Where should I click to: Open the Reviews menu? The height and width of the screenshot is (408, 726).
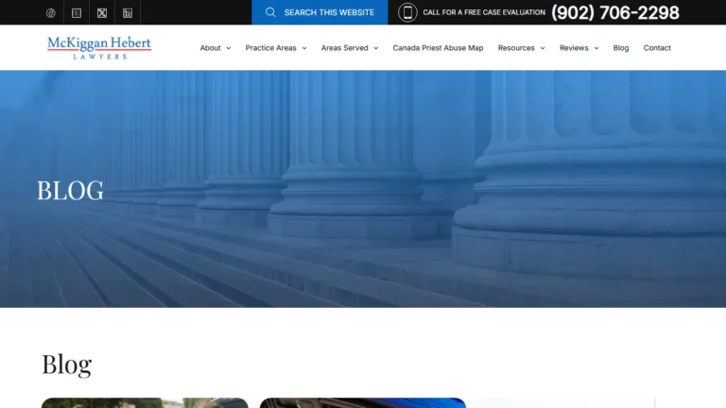(574, 47)
